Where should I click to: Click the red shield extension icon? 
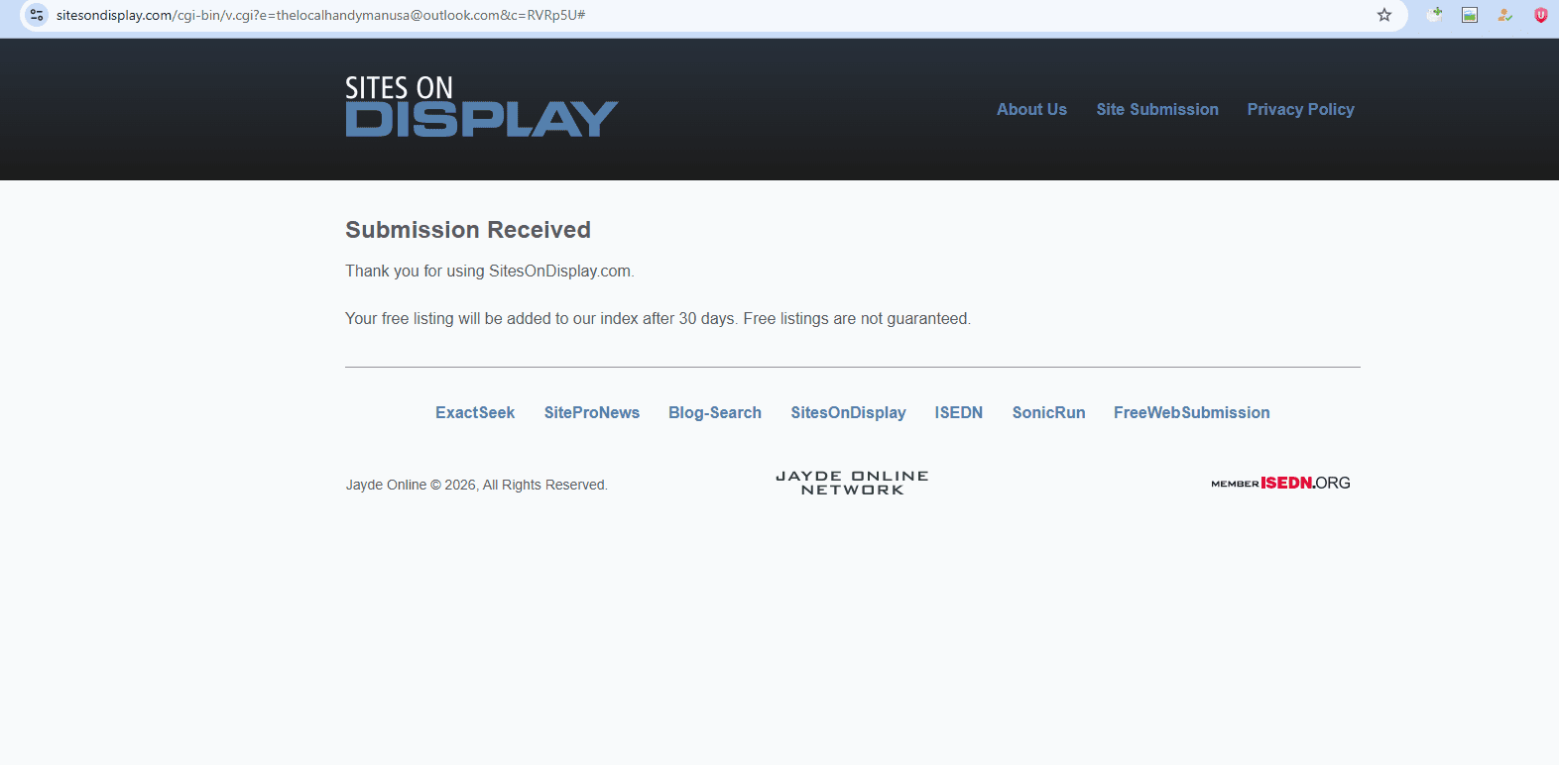1540,15
